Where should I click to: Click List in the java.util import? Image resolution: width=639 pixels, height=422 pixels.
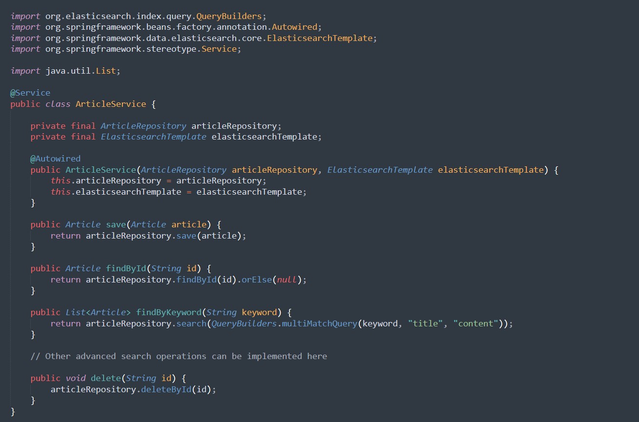(x=106, y=71)
